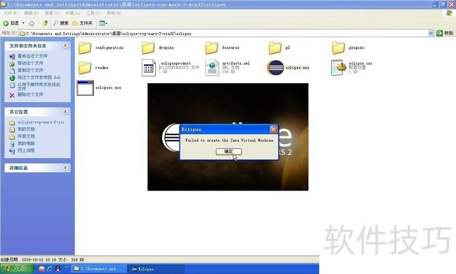456x274 pixels.
Task: Click 确定 in the Eclipse error dialog
Action: (229, 152)
